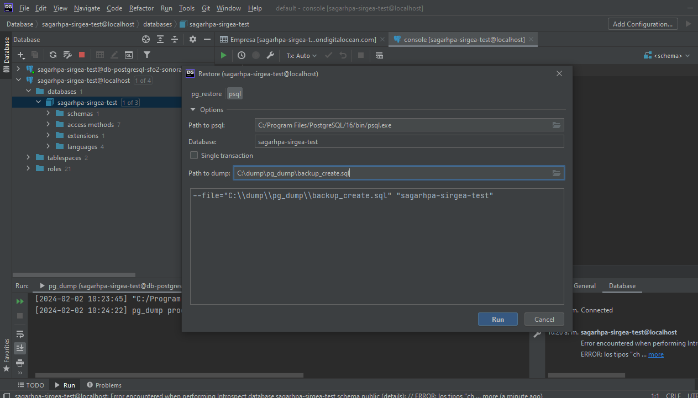
Task: Click the Filter funnel icon
Action: coord(147,55)
